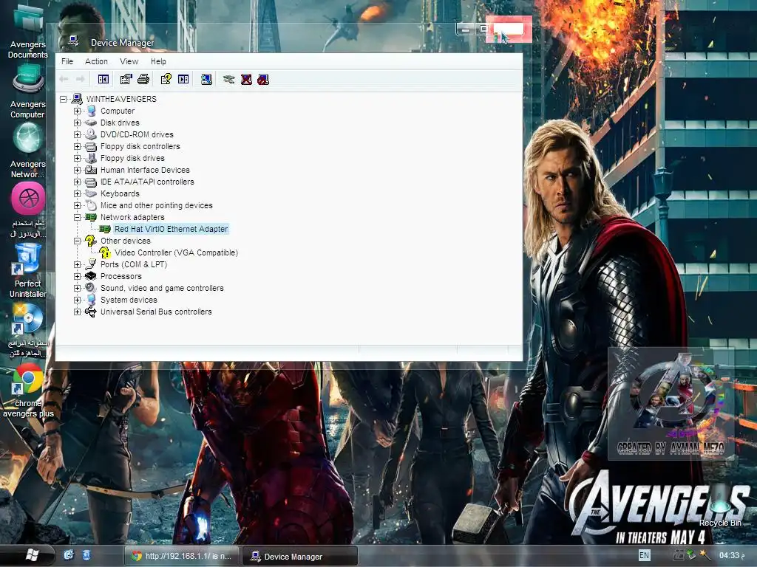
Task: Collapse the Network adapters category
Action: 77,218
